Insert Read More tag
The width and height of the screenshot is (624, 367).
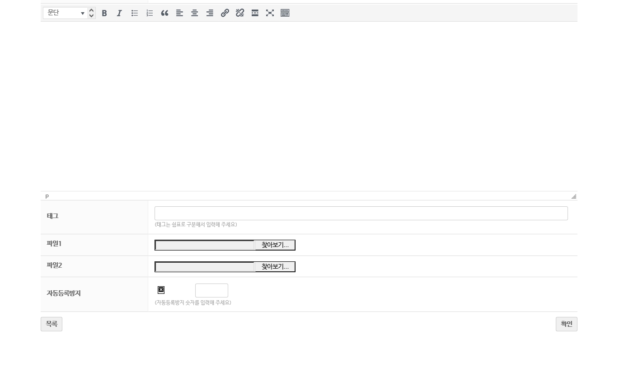(x=255, y=13)
